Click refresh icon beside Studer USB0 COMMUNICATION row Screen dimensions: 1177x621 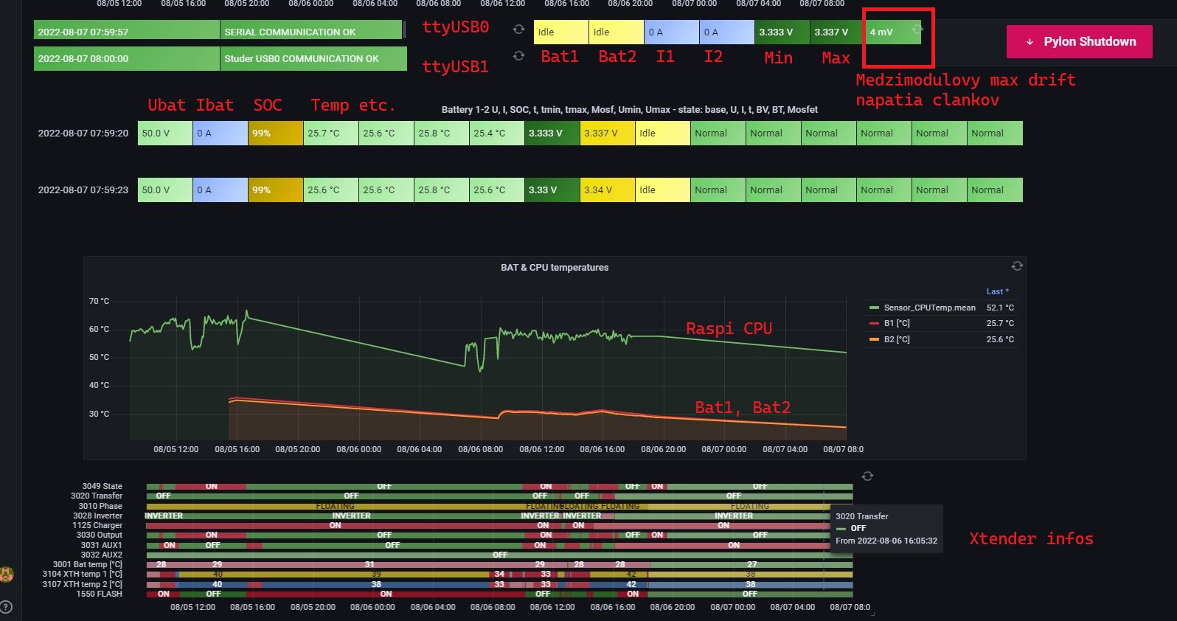tap(518, 56)
